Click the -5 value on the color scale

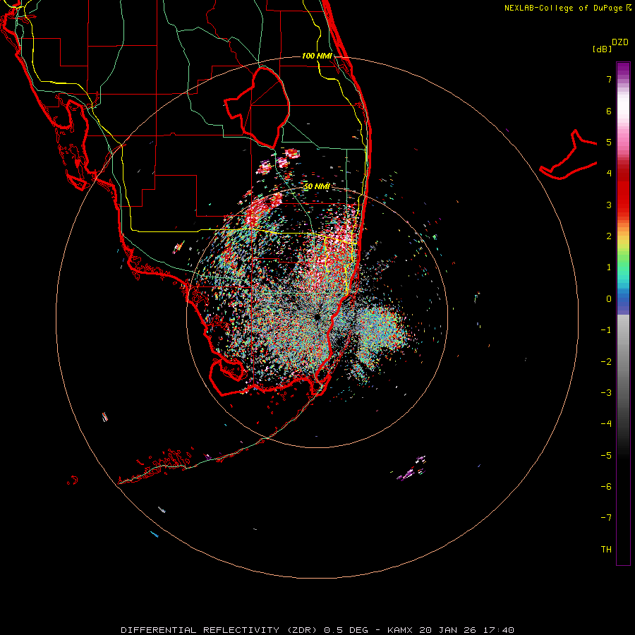[606, 455]
